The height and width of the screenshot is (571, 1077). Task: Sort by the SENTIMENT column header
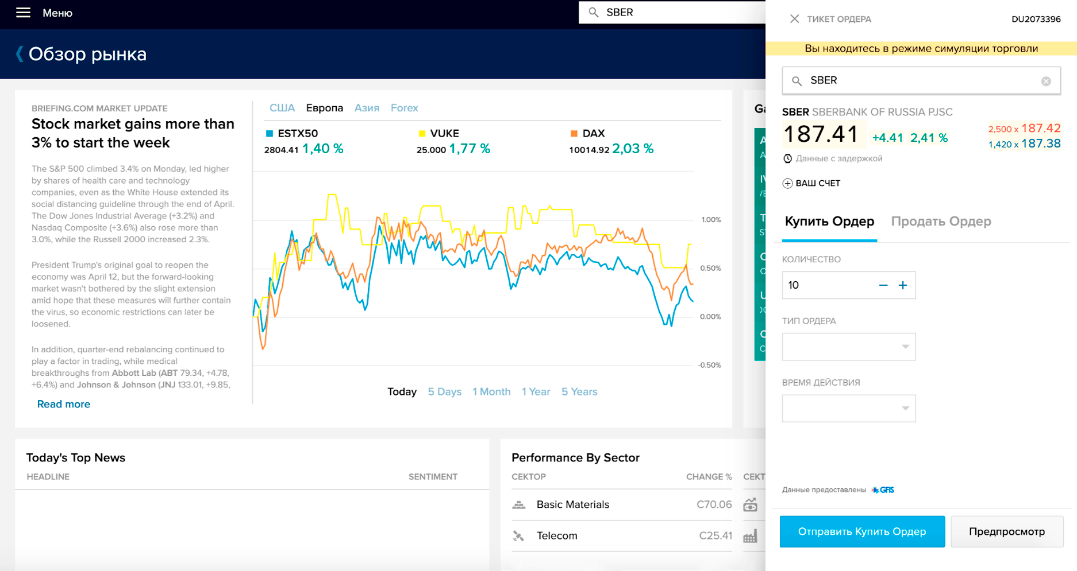(433, 477)
